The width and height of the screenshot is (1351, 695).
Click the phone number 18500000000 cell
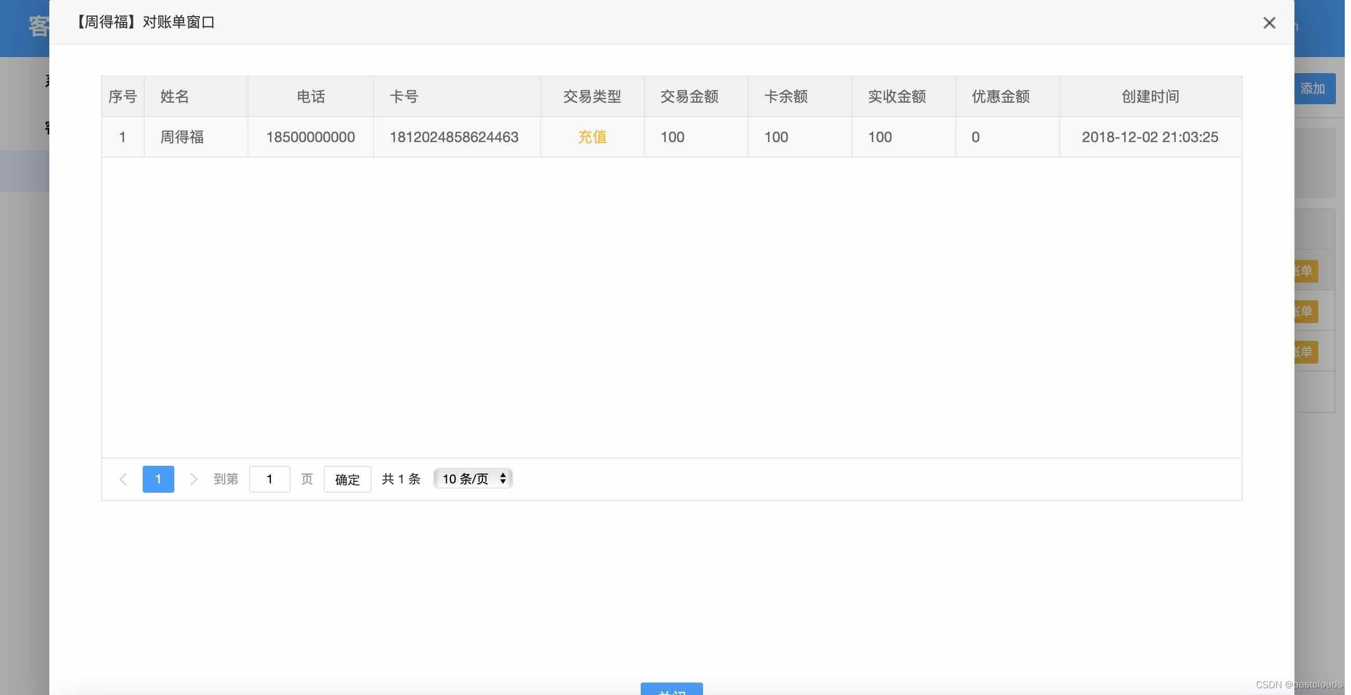click(x=310, y=137)
